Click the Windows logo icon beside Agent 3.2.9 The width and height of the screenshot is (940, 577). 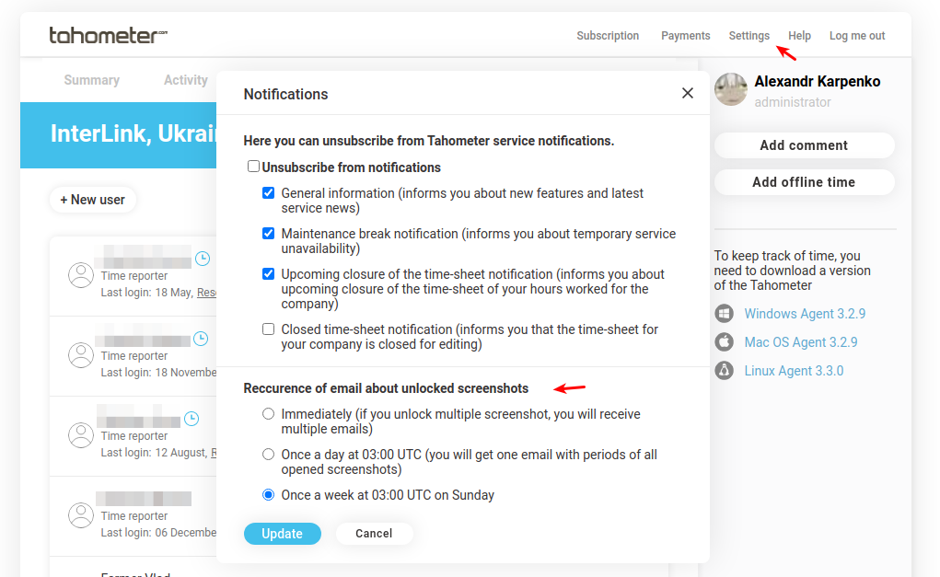(x=725, y=314)
